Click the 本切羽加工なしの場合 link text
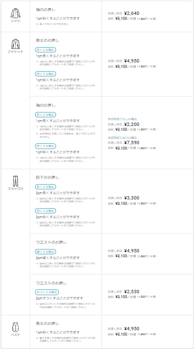This screenshot has width=194, height=349. [122, 119]
